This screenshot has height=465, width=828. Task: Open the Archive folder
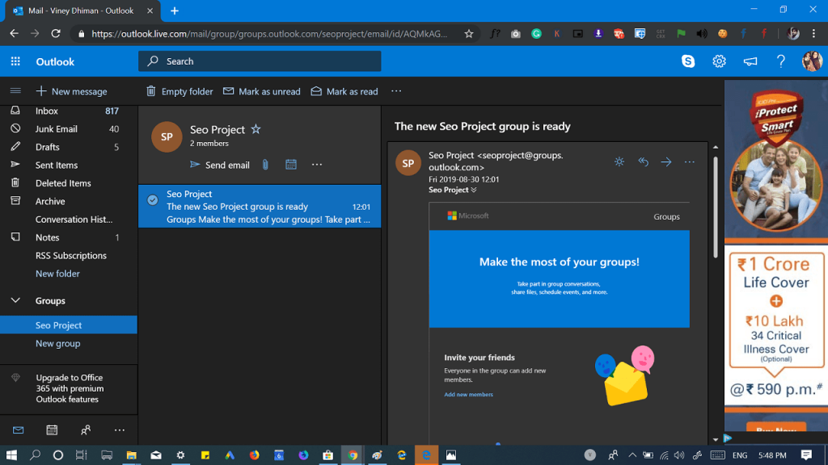pyautogui.click(x=69, y=201)
